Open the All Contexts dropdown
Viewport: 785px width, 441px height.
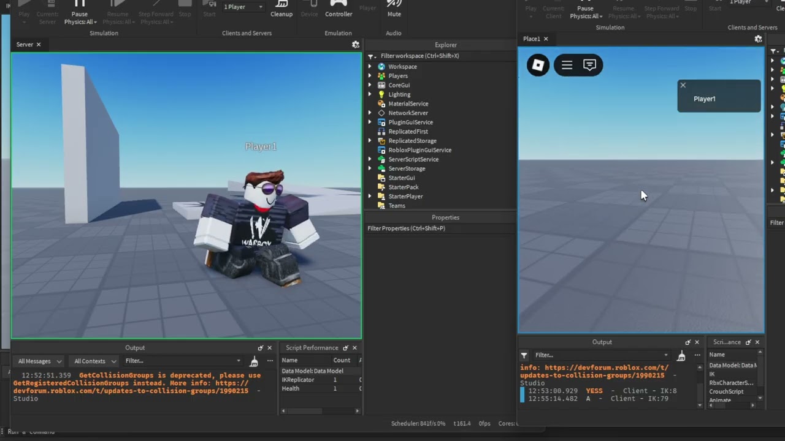click(x=95, y=361)
